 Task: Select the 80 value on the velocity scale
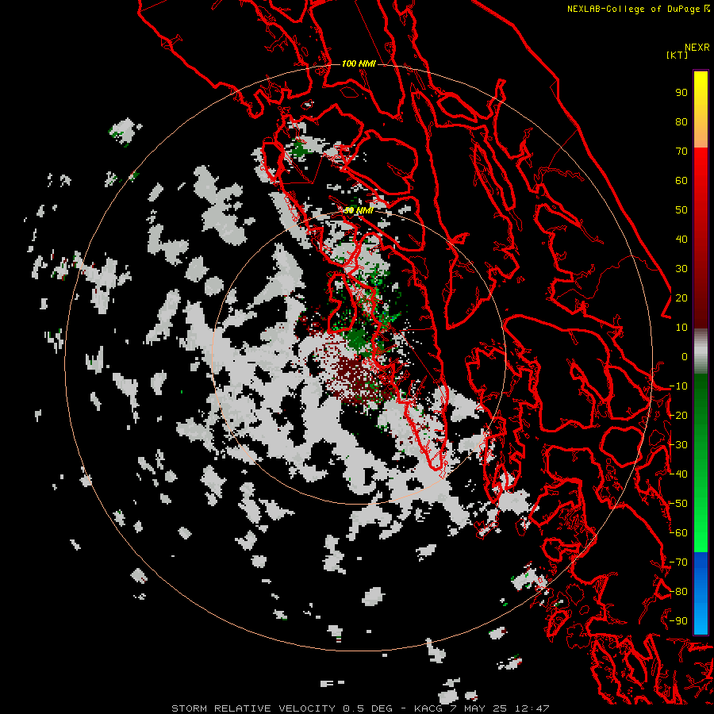681,121
